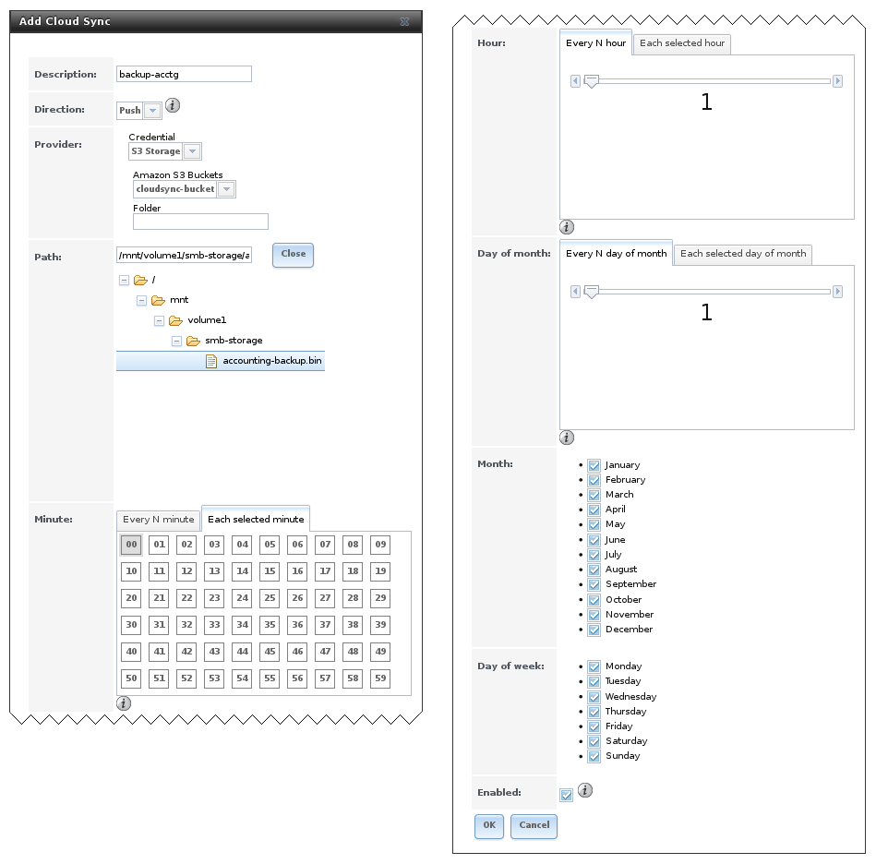This screenshot has width=876, height=864.
Task: Click the left arrow of the Day of month slider
Action: [576, 291]
